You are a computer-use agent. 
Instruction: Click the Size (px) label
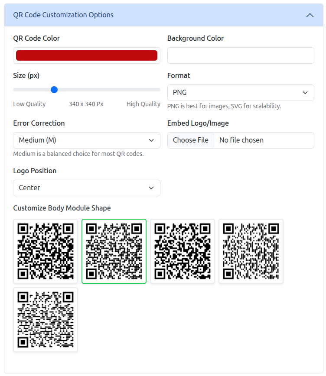(26, 75)
